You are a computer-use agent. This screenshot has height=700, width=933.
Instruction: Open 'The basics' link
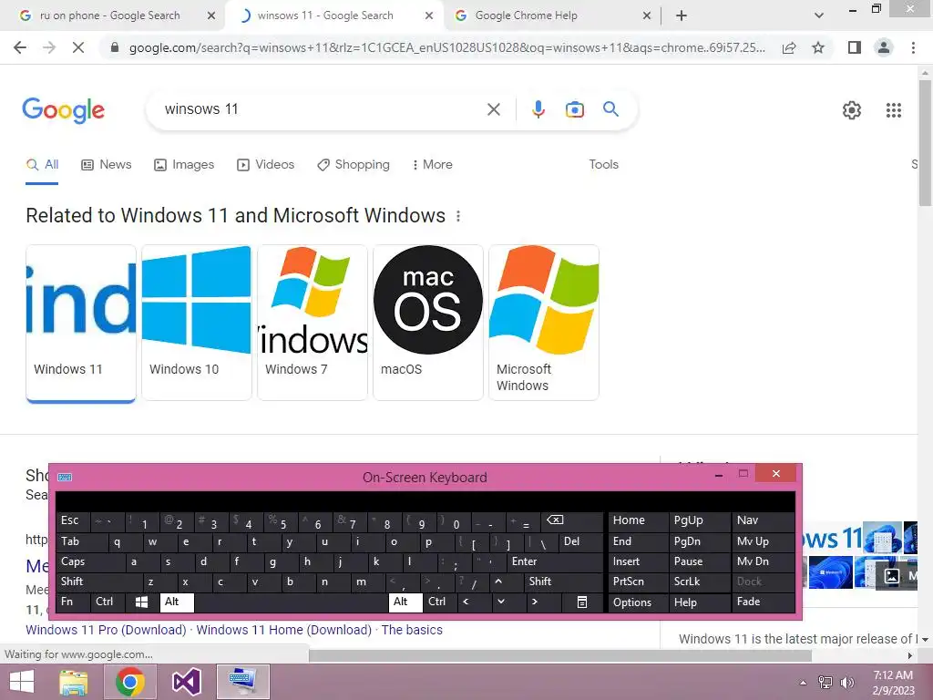coord(412,631)
